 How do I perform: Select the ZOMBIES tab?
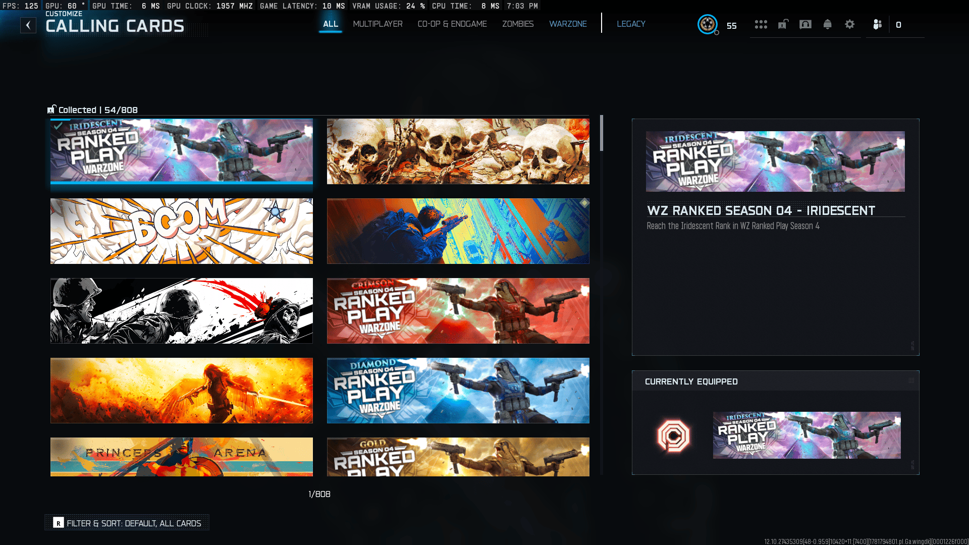click(x=518, y=24)
